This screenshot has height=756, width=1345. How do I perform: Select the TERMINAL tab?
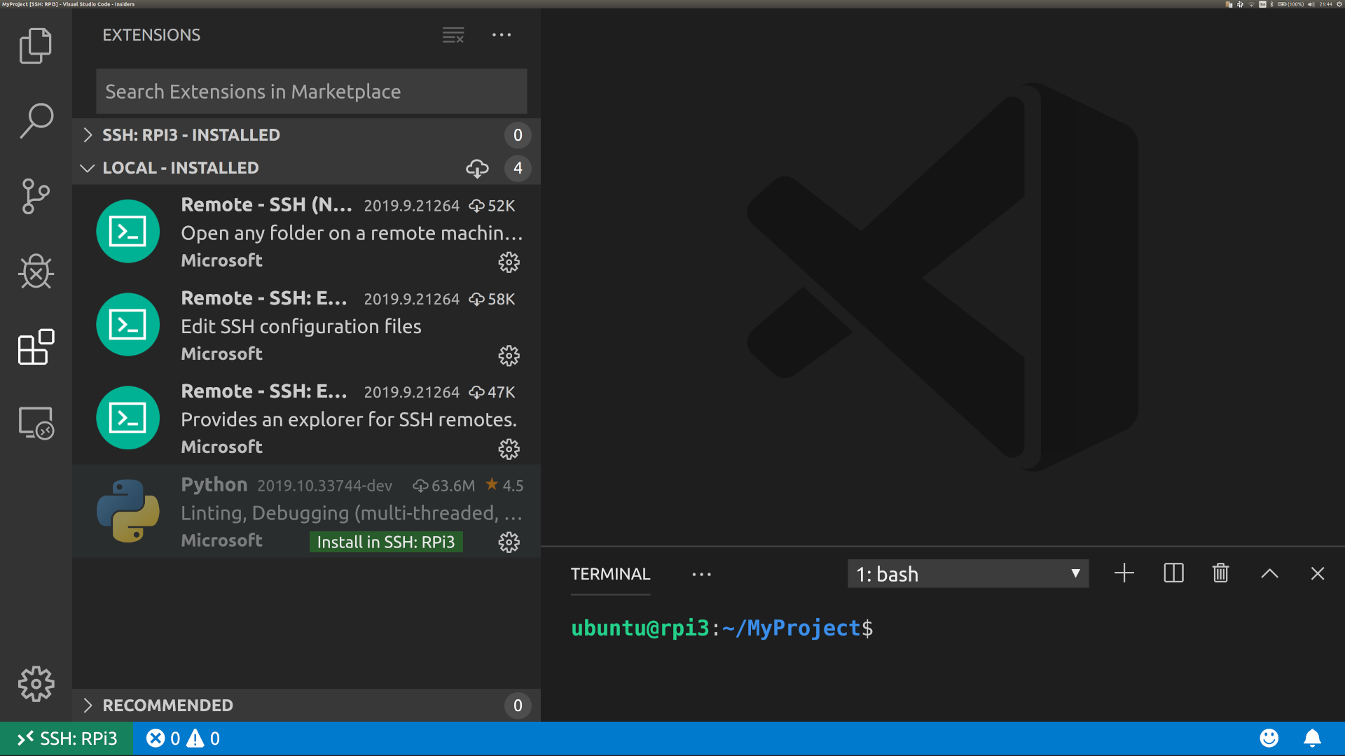click(610, 574)
